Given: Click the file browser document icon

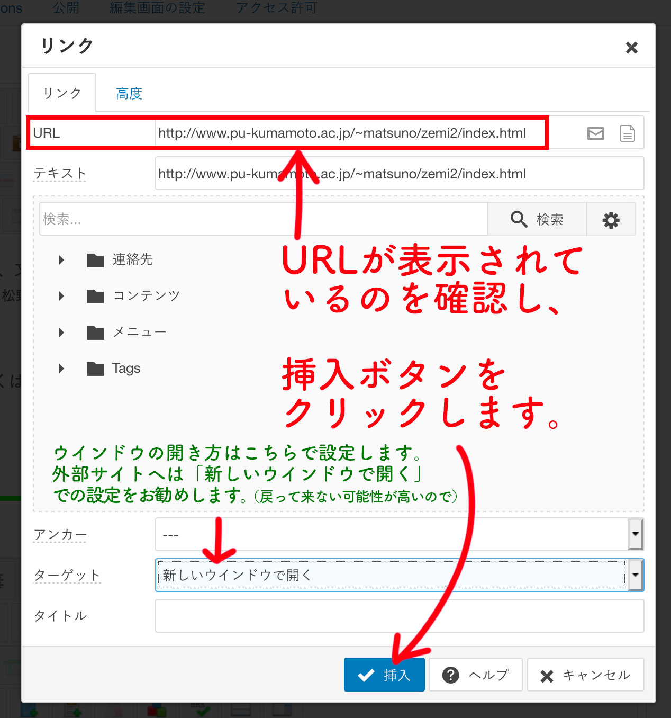Looking at the screenshot, I should pyautogui.click(x=627, y=133).
